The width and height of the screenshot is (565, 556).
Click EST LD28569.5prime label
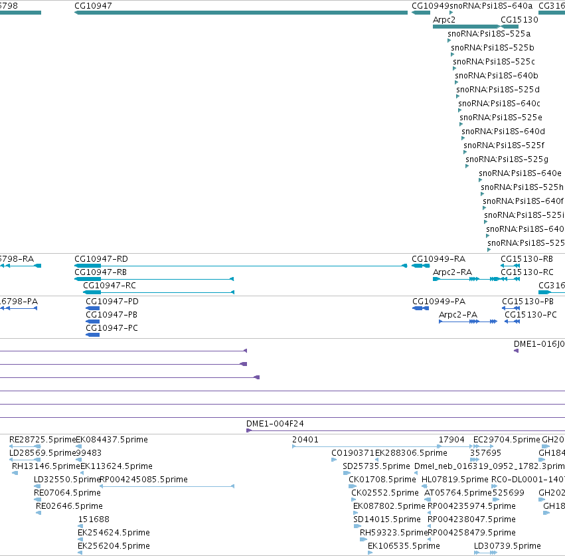point(42,453)
